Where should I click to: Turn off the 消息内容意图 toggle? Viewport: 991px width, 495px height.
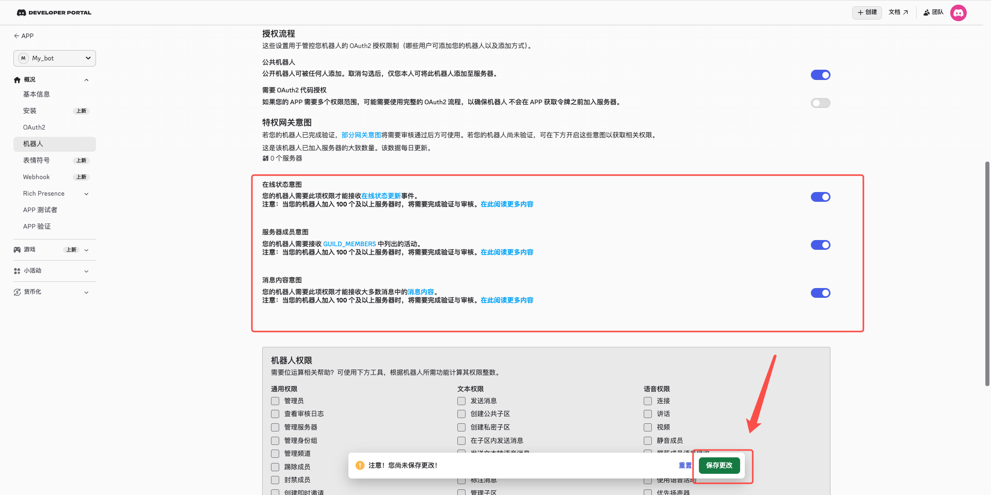(x=820, y=293)
